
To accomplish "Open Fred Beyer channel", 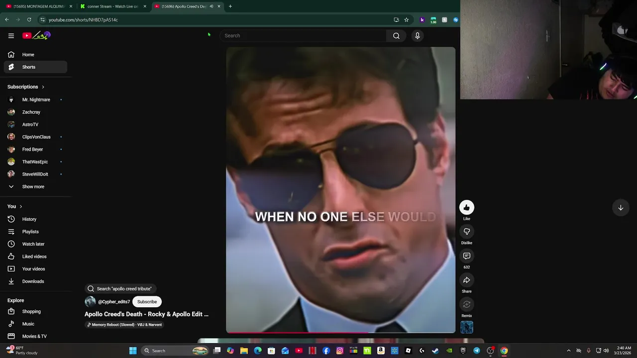I will (35, 149).
